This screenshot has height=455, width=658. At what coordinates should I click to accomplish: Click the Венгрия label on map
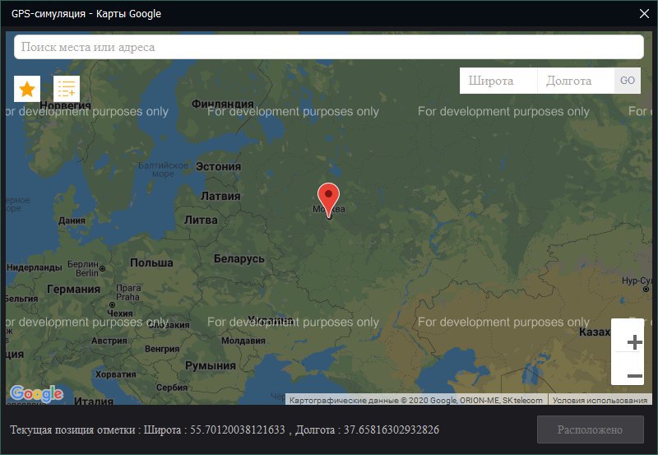tap(162, 349)
